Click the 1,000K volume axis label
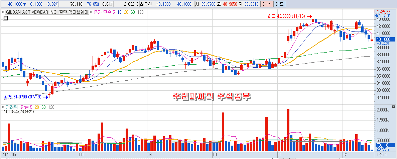Screen dimensions: 397x159 [382, 130]
